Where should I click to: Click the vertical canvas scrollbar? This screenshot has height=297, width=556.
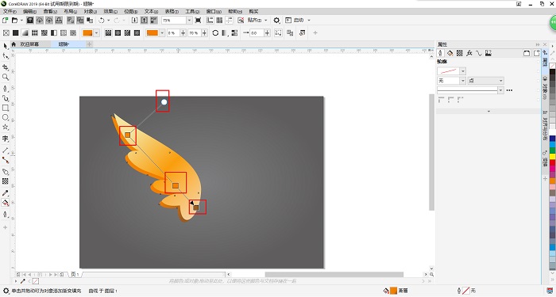(431, 152)
